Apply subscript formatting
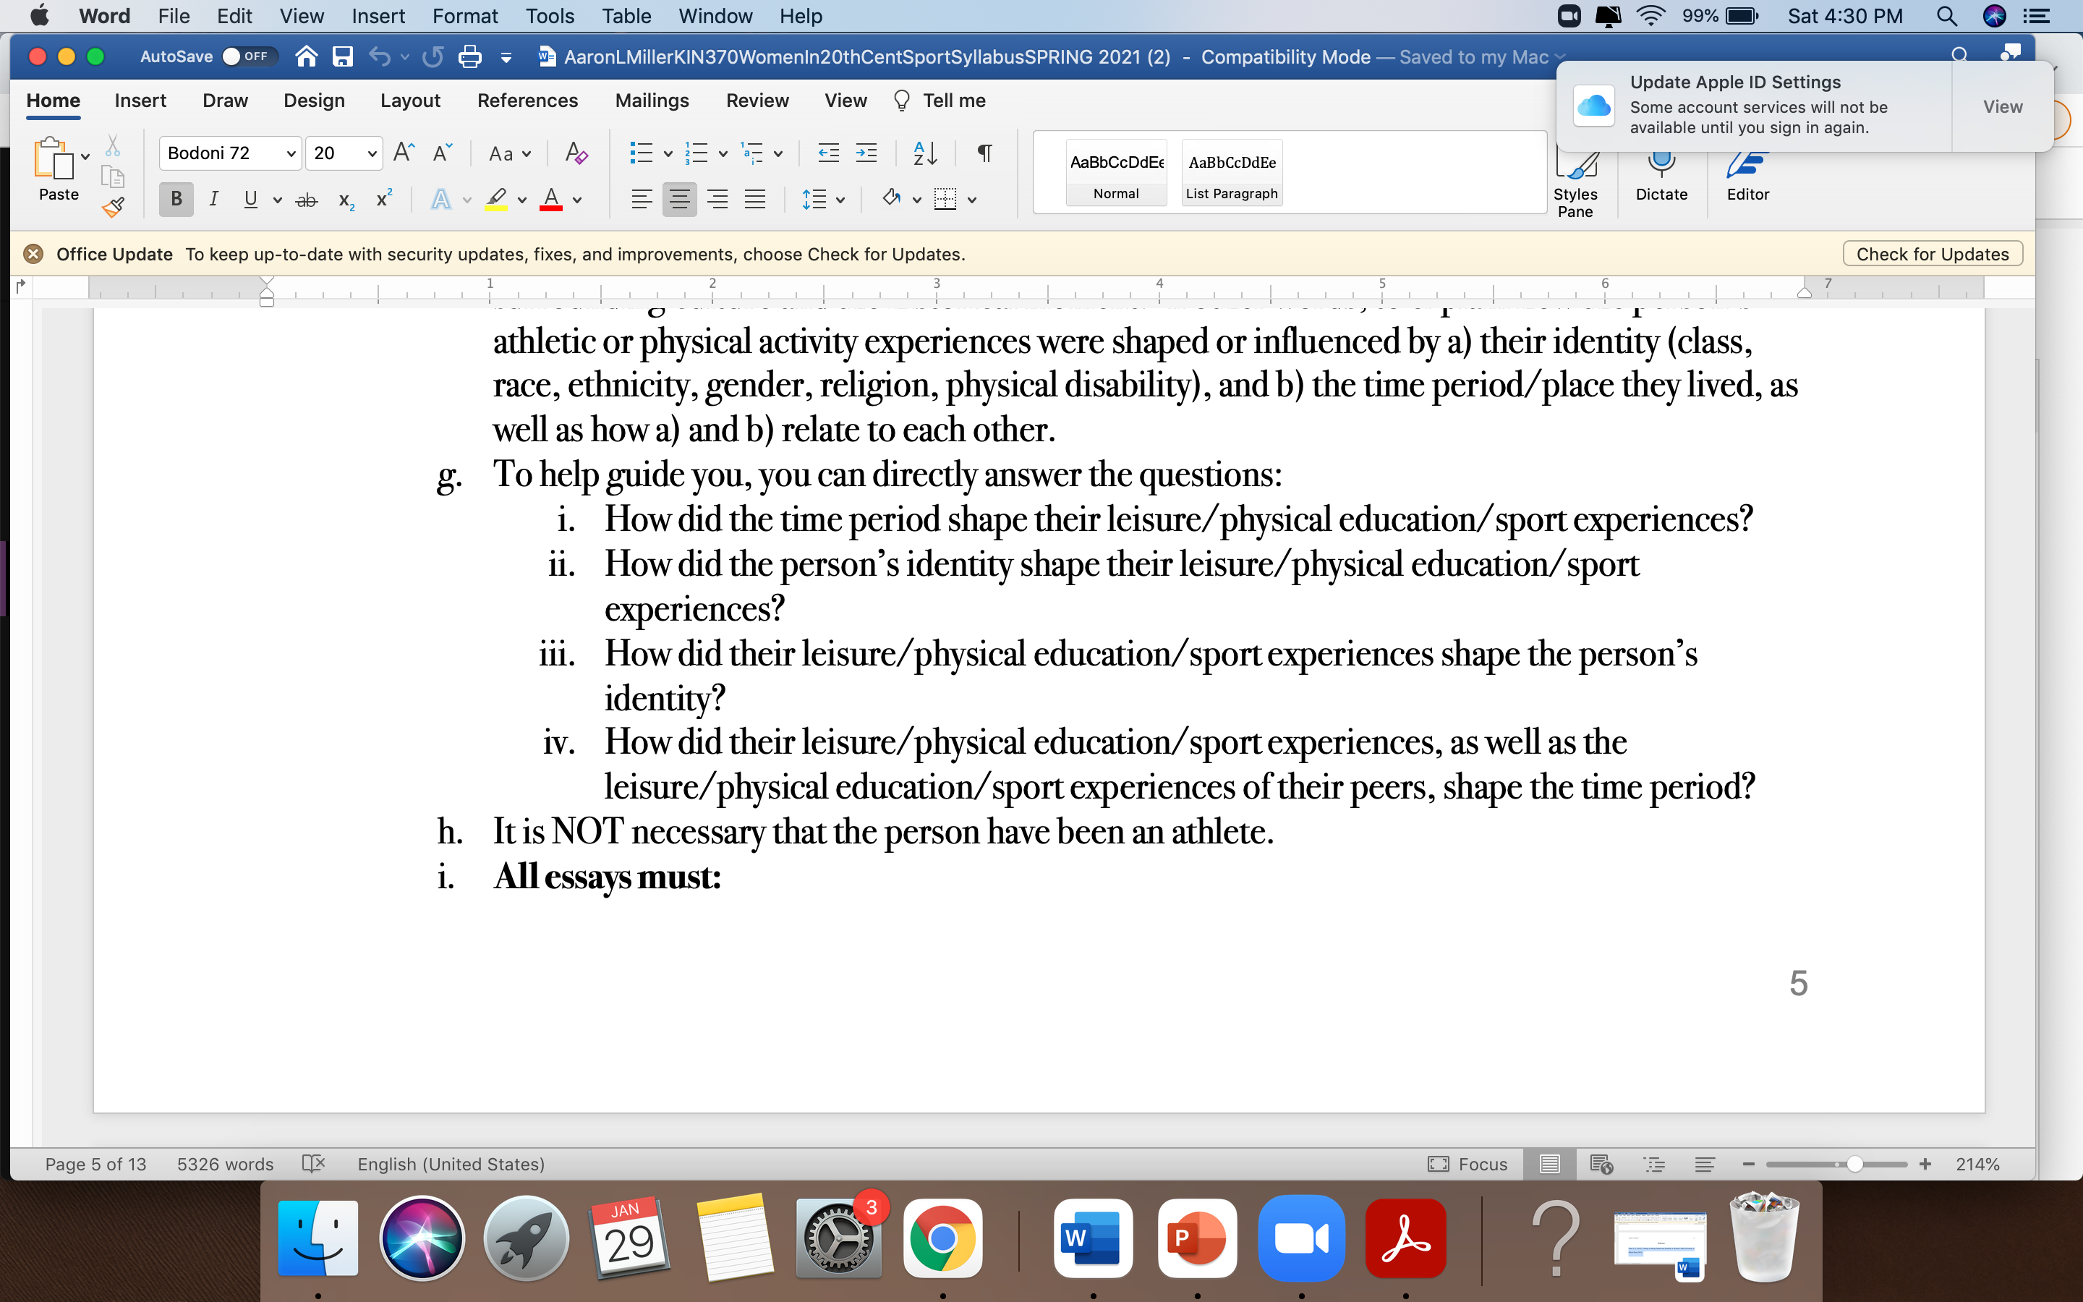The height and width of the screenshot is (1302, 2083). coord(346,200)
